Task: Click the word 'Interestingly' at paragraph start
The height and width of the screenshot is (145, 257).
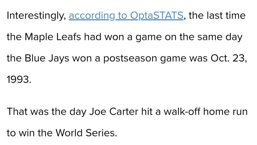Action: click(36, 16)
